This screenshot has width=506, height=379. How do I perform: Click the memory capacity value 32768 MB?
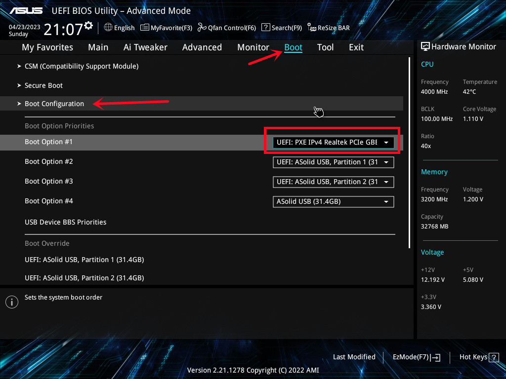(x=435, y=226)
